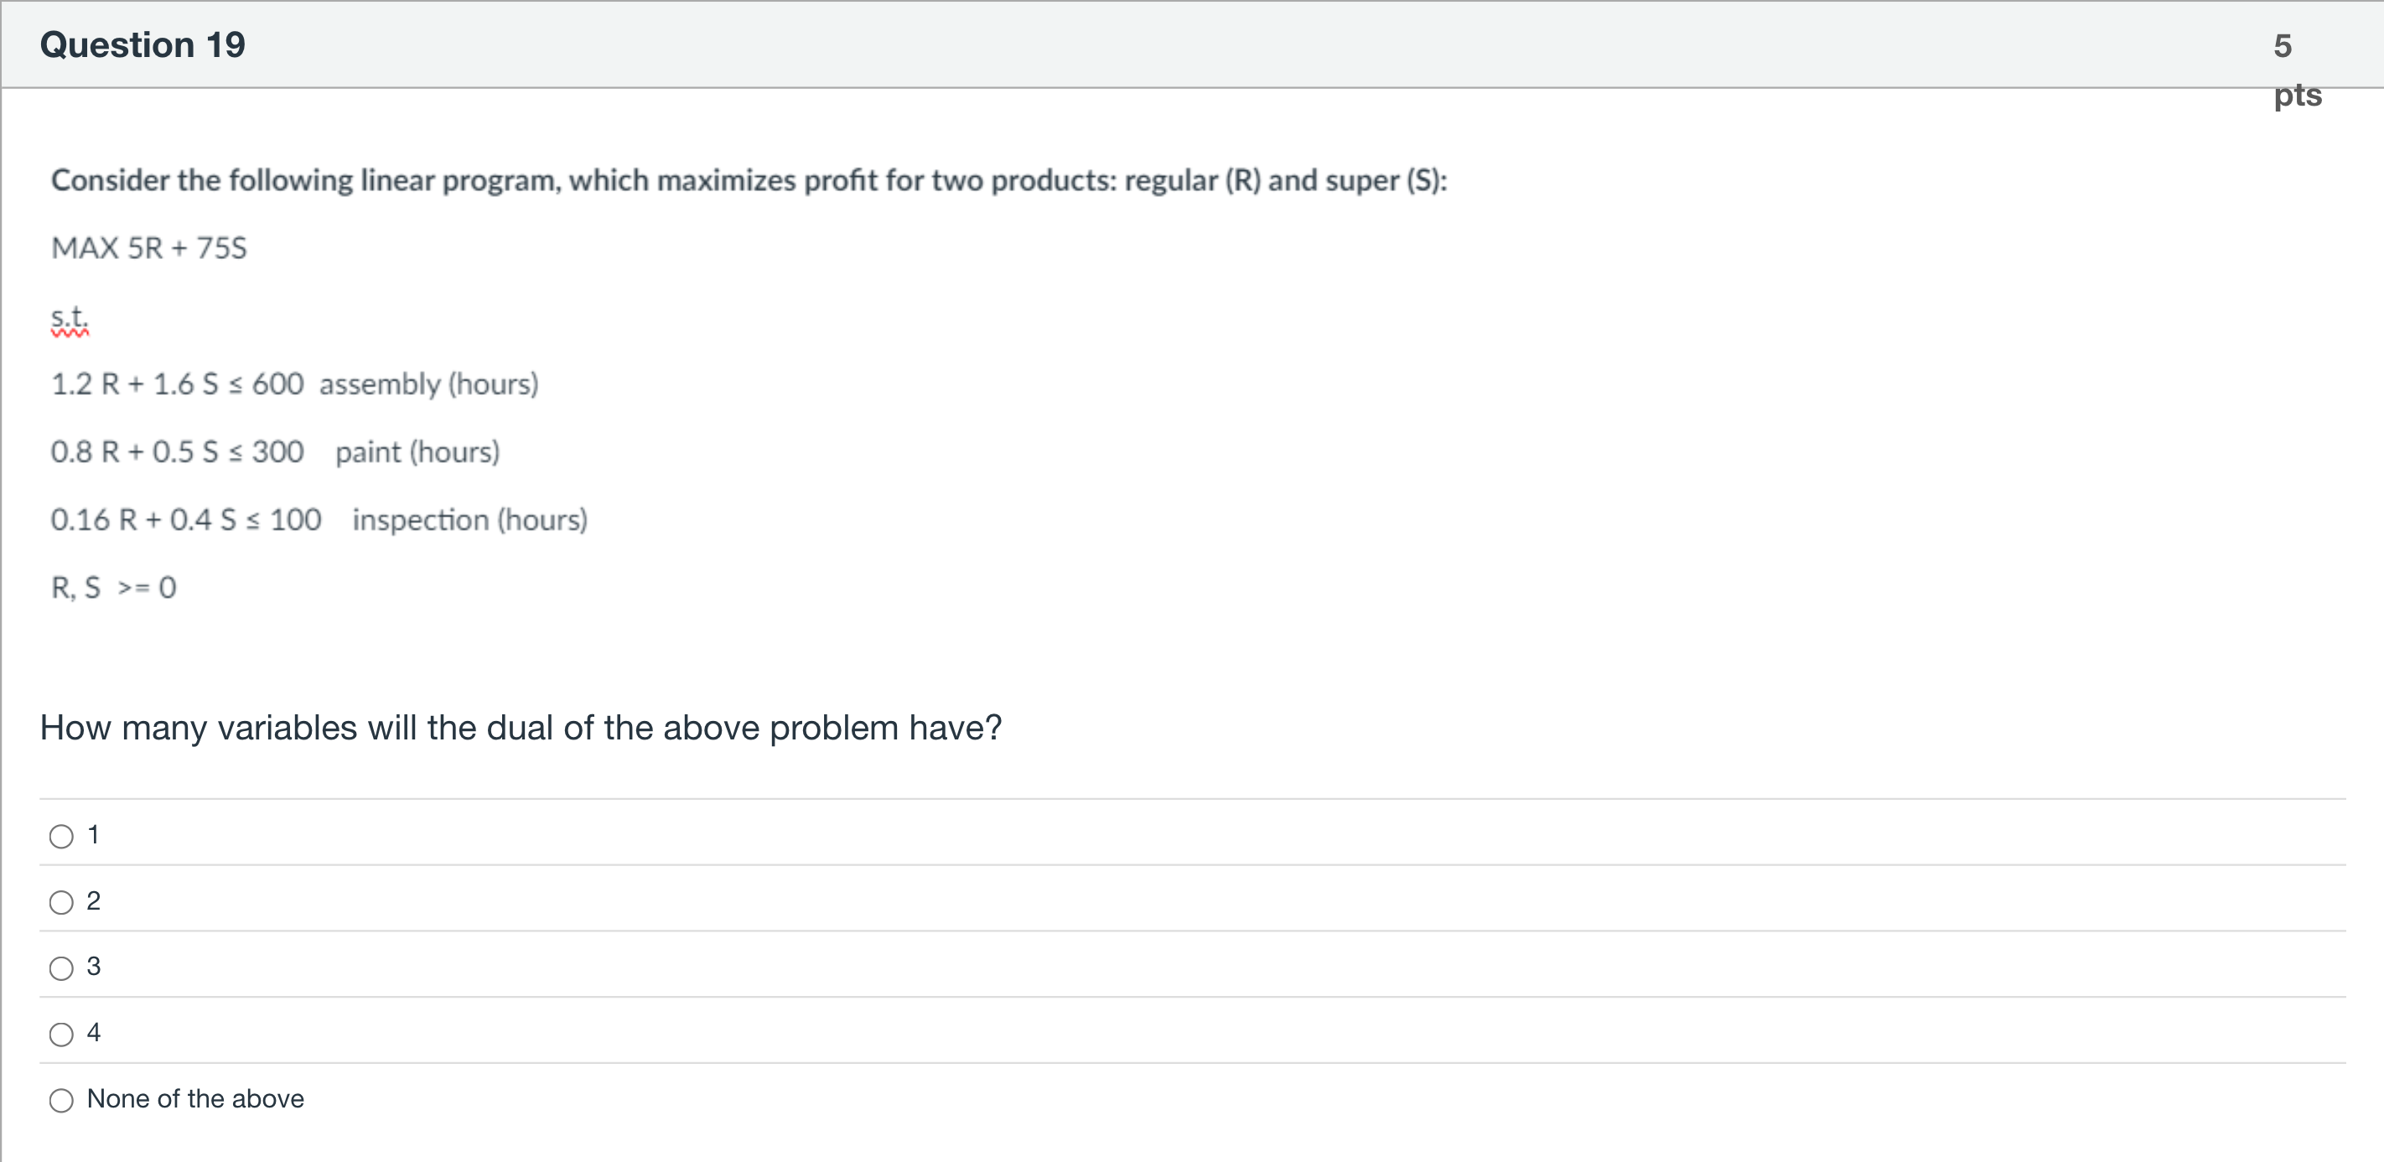Select the answer option 2
2384x1162 pixels.
(x=61, y=902)
